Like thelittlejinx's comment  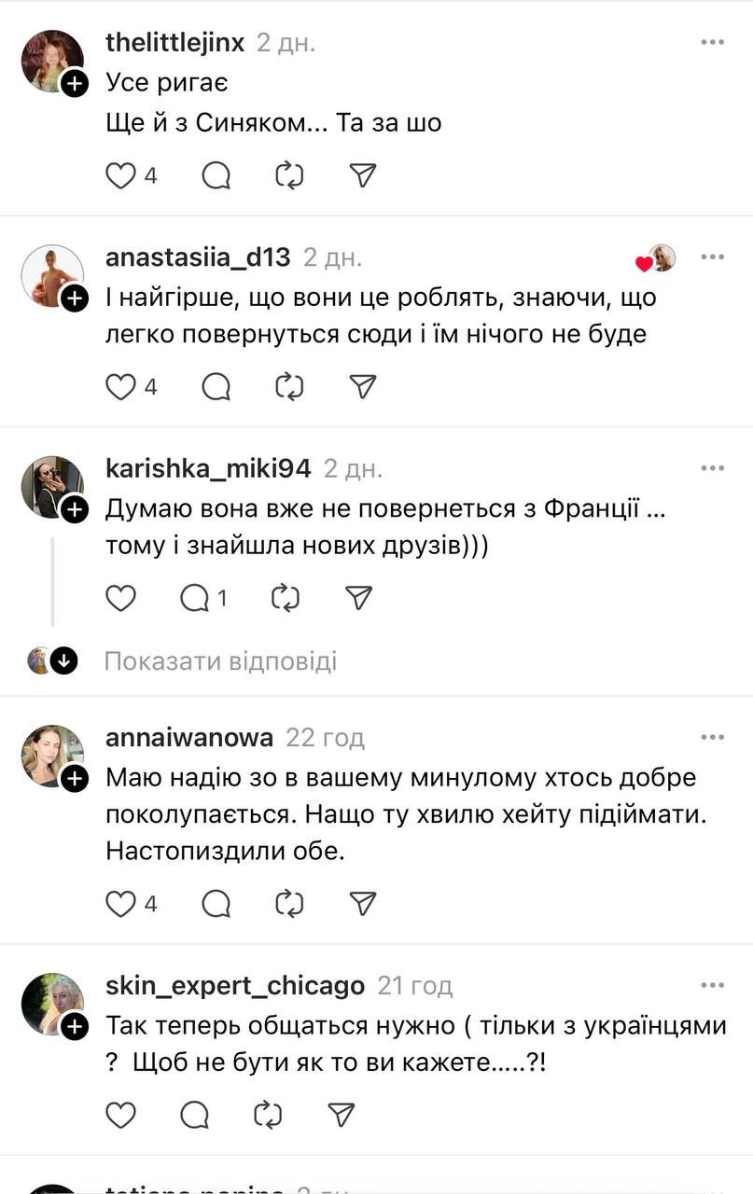tap(120, 174)
